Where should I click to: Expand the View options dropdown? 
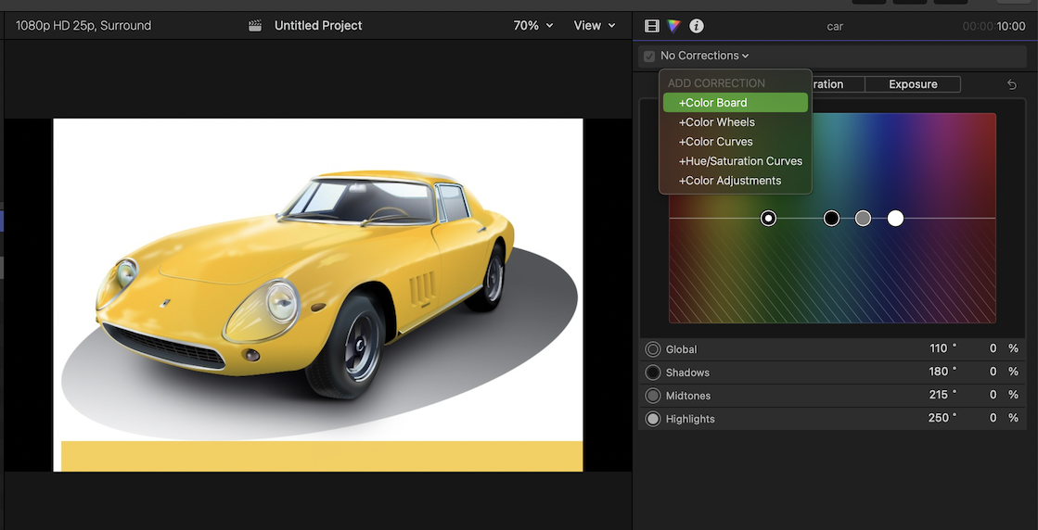595,26
